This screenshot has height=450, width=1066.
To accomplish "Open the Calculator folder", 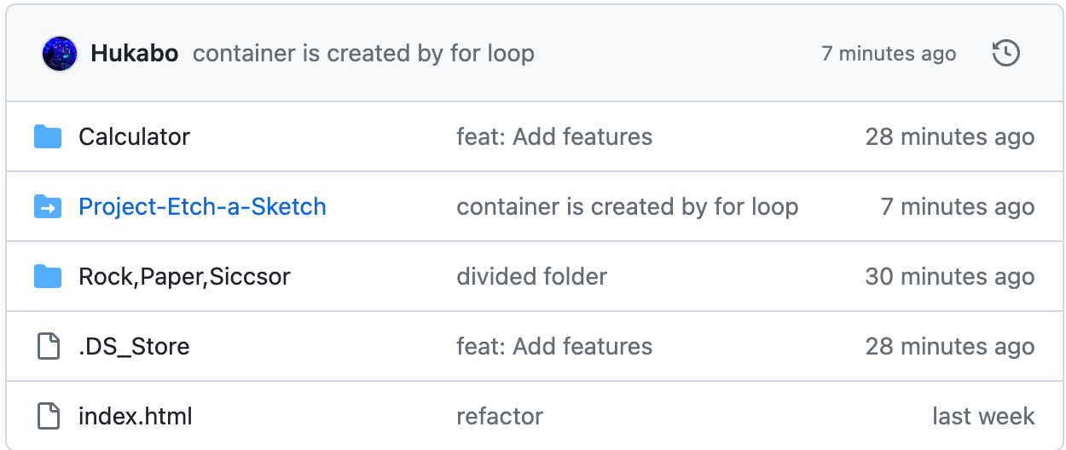I will click(x=134, y=136).
